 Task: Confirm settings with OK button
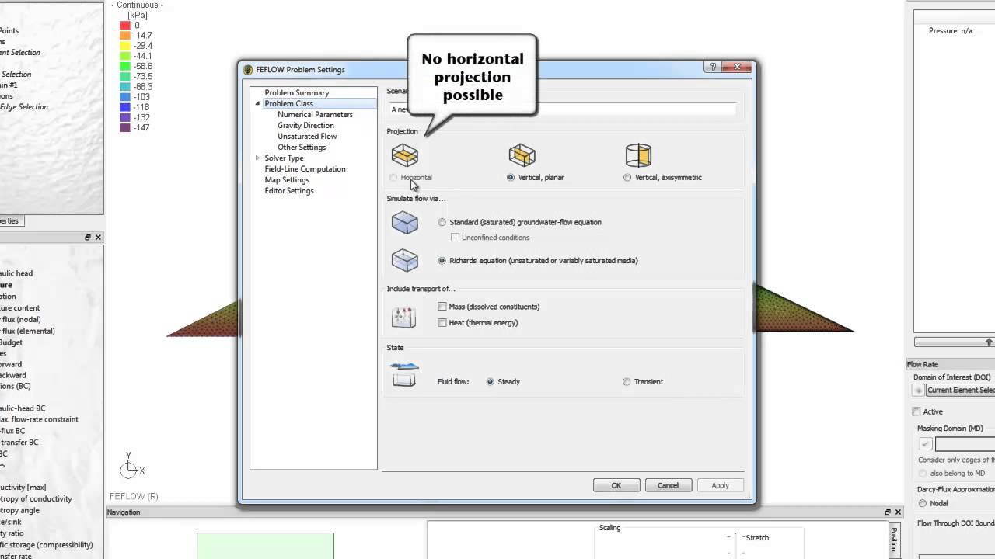pyautogui.click(x=616, y=485)
